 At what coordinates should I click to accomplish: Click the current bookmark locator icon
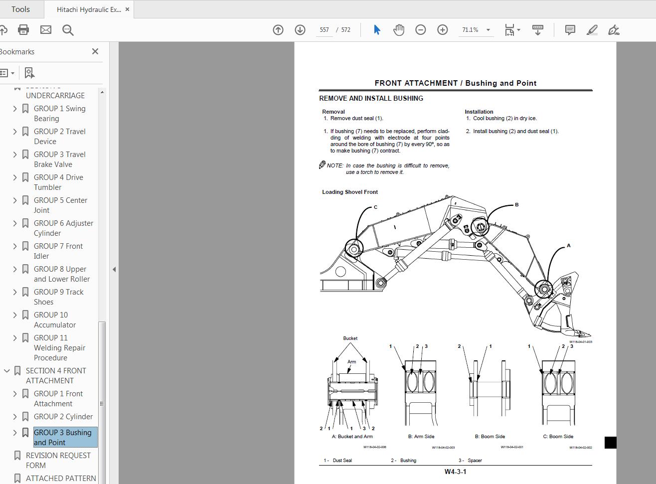[29, 73]
